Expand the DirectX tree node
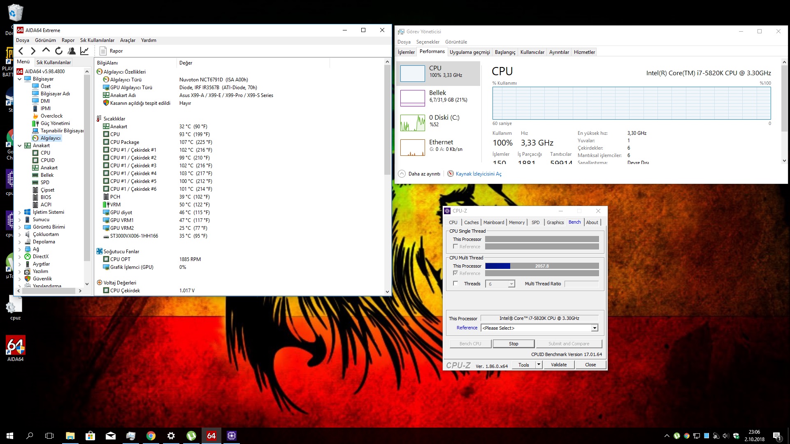The image size is (790, 444). [19, 257]
